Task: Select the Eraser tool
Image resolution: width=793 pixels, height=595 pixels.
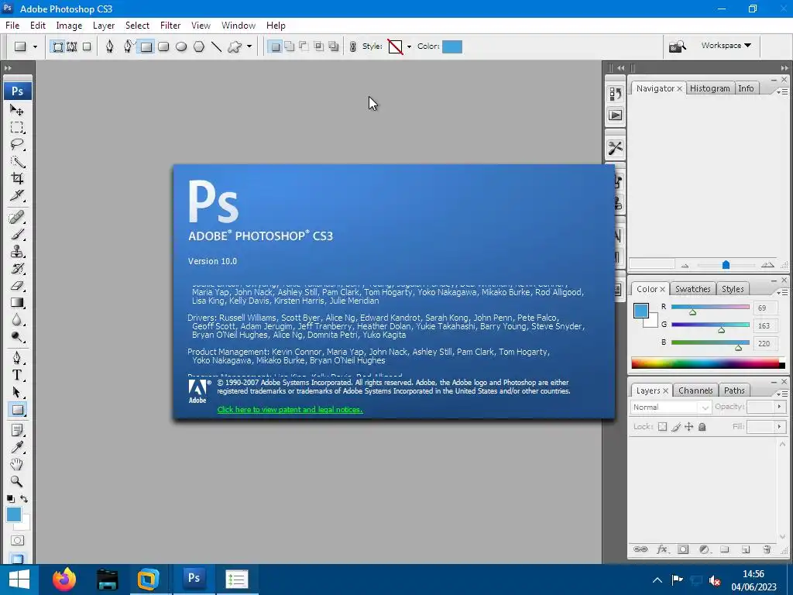Action: pos(17,285)
